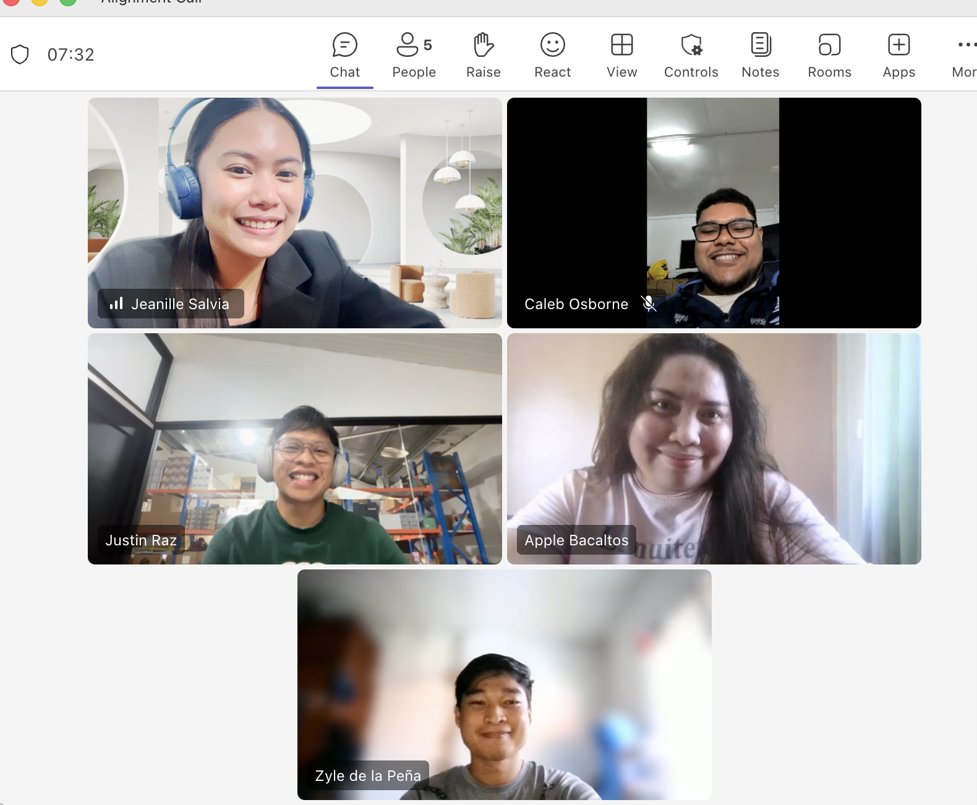The height and width of the screenshot is (805, 977).
Task: Select Justin Raz's video tile
Action: (295, 449)
